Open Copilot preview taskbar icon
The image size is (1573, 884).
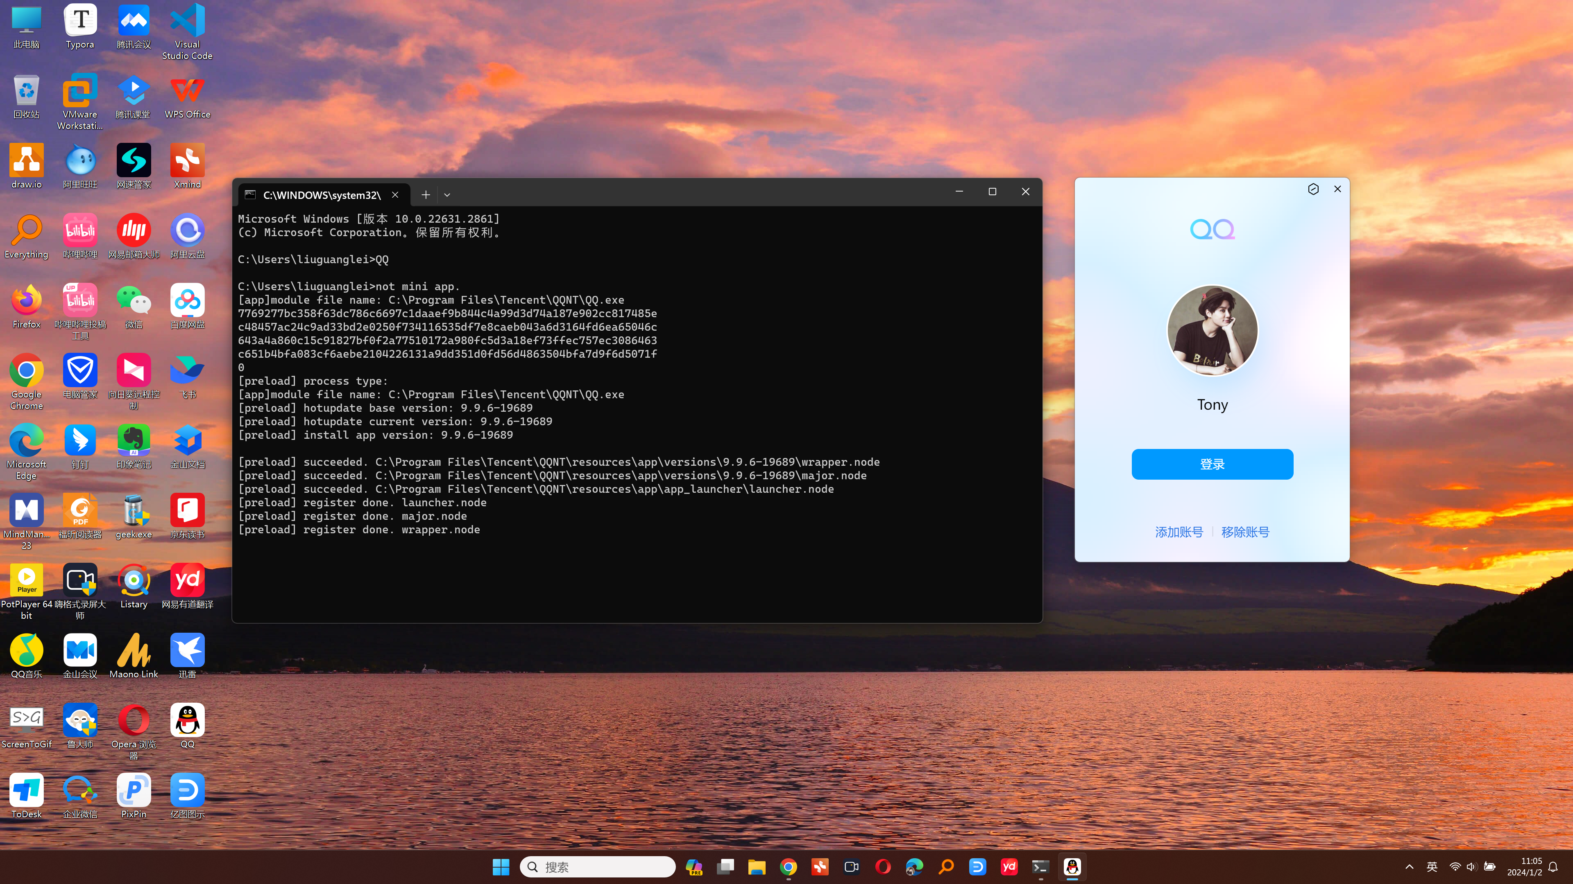[x=694, y=867]
